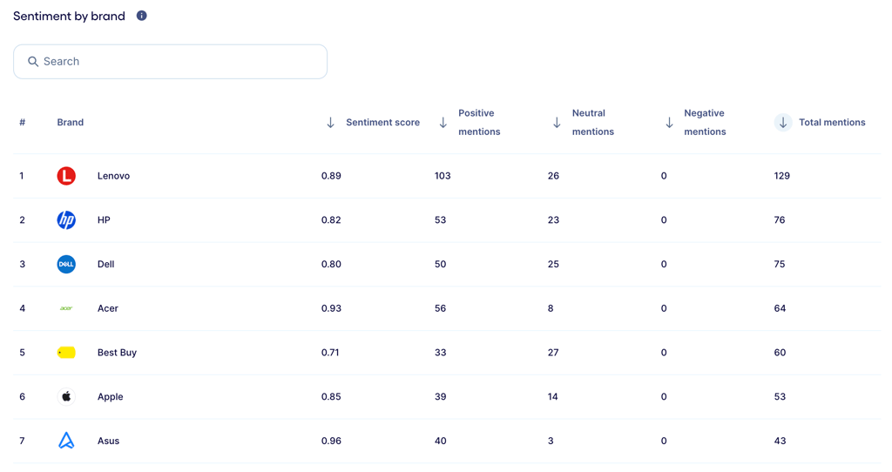This screenshot has width=892, height=472.
Task: Select the Asus brand name
Action: click(x=109, y=441)
